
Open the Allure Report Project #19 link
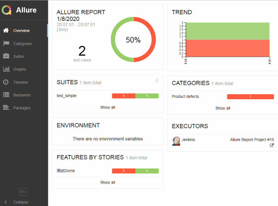click(252, 140)
